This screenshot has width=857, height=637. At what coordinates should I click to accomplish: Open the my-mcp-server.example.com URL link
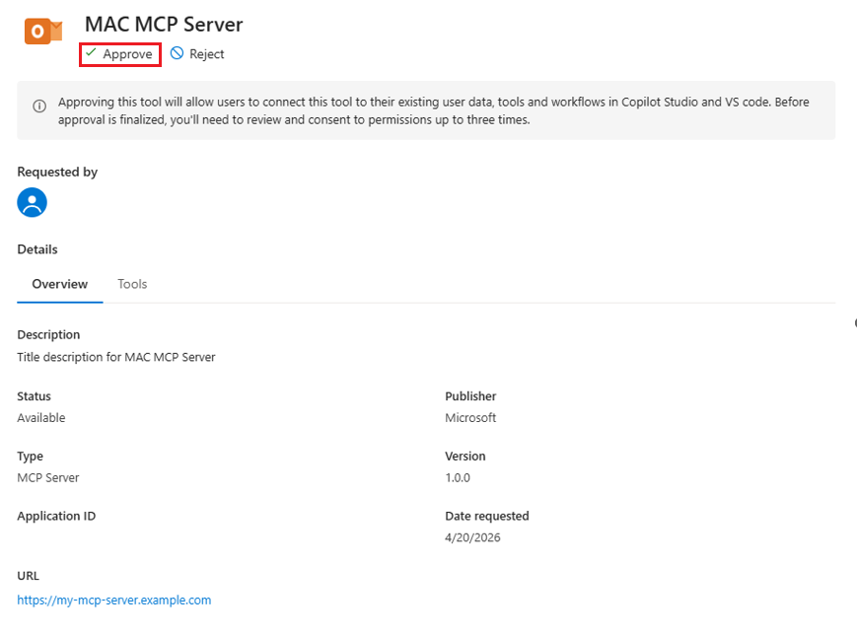[113, 600]
